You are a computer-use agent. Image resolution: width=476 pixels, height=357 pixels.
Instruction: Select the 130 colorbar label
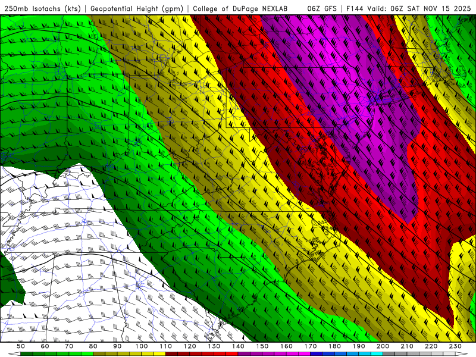click(214, 346)
